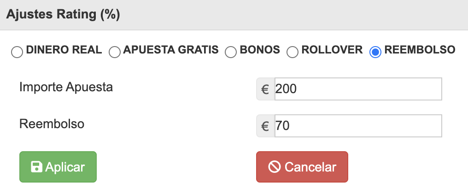Focus the Importe Apuesta input showing 200
The image size is (468, 189).
357,89
